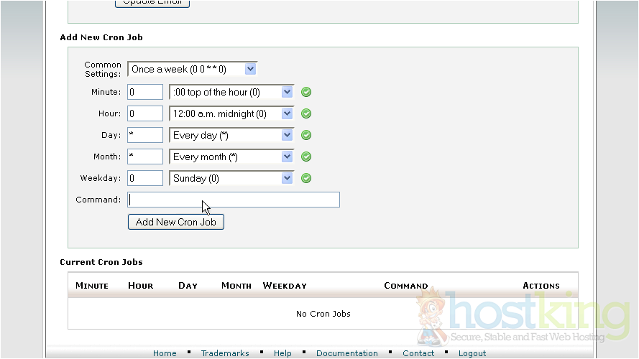The height and width of the screenshot is (359, 639).
Task: Go to the Home footer link
Action: coord(165,353)
